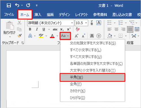
Task: Click the Asian Layout character scaling icon
Action: [134, 36]
